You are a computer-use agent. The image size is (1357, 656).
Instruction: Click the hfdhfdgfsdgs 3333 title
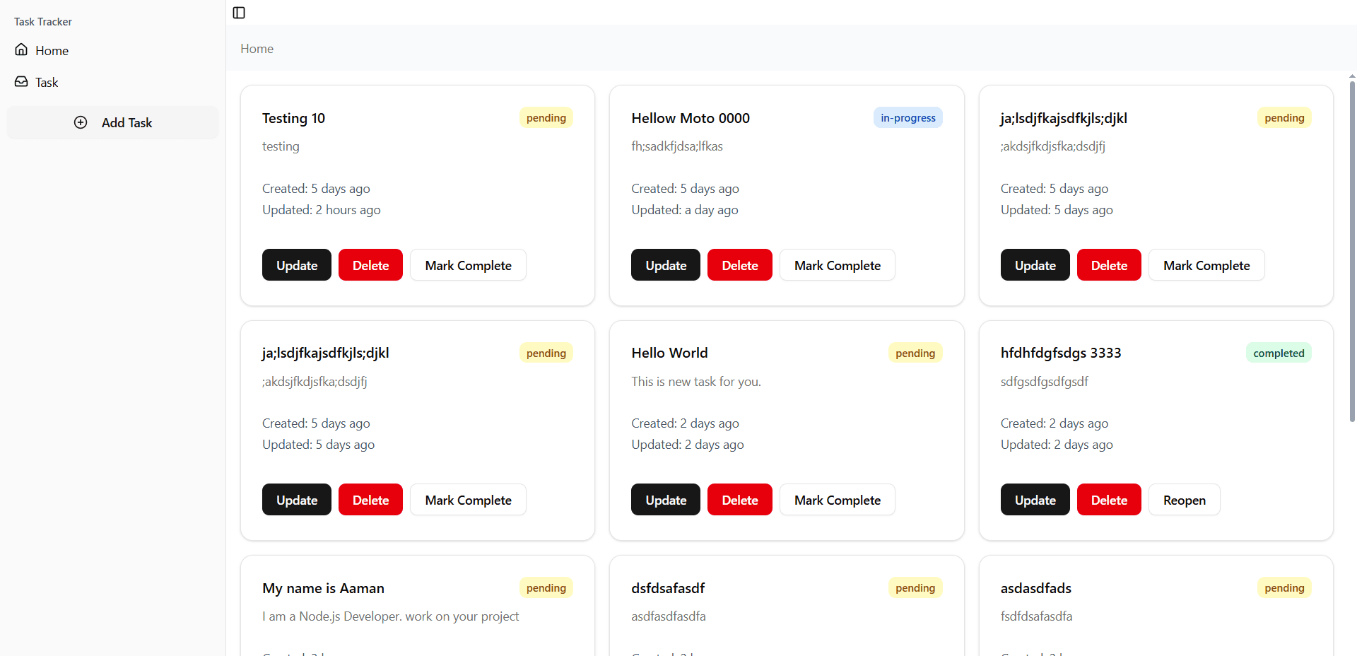tap(1061, 353)
